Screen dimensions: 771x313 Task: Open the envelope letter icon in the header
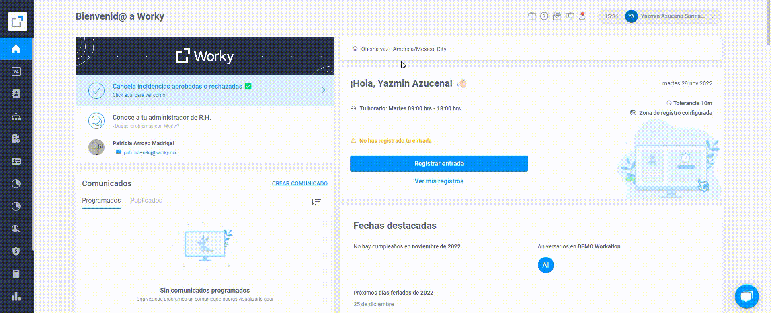557,16
